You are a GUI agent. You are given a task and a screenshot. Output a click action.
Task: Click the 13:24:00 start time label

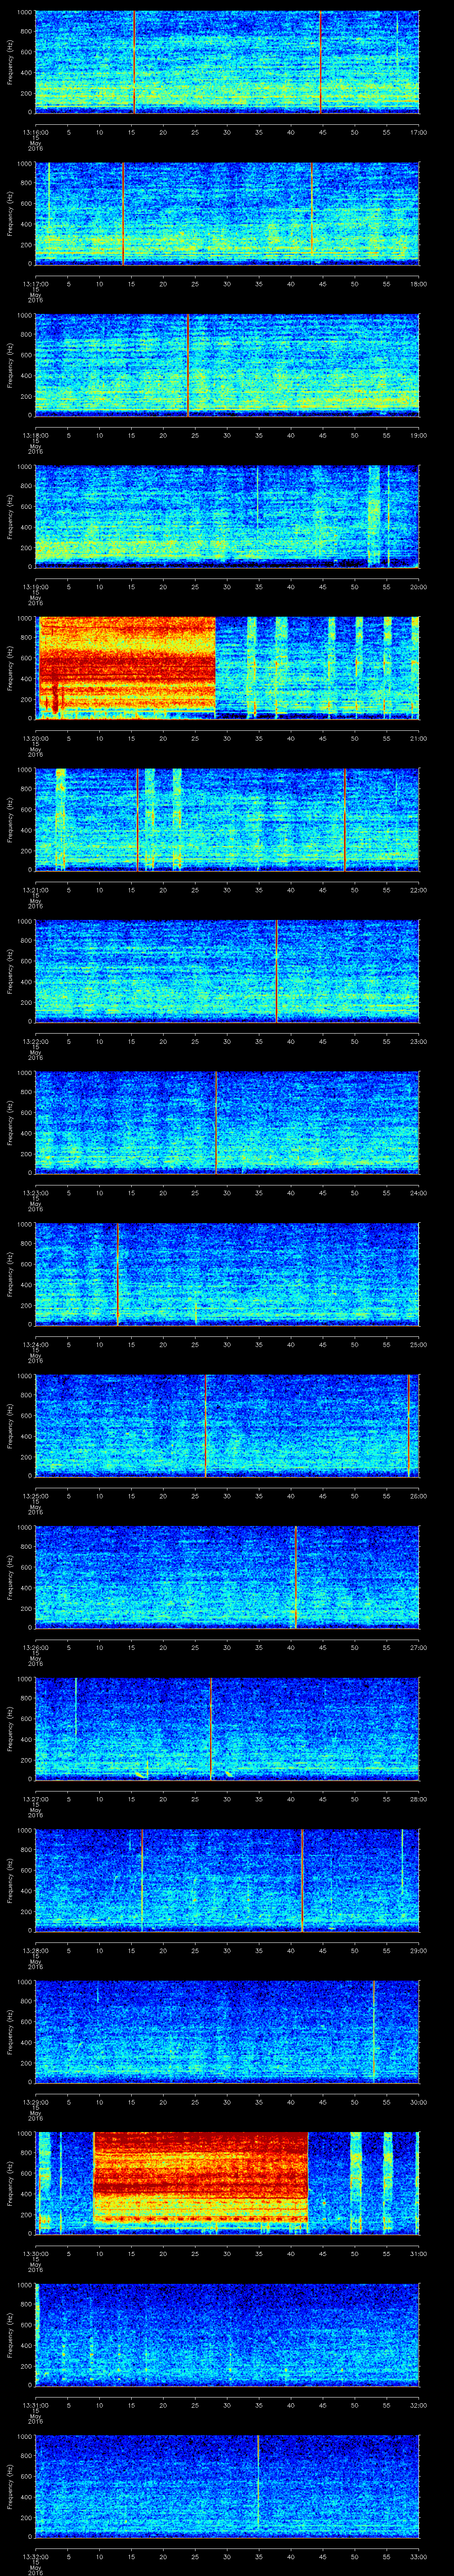[x=35, y=1344]
